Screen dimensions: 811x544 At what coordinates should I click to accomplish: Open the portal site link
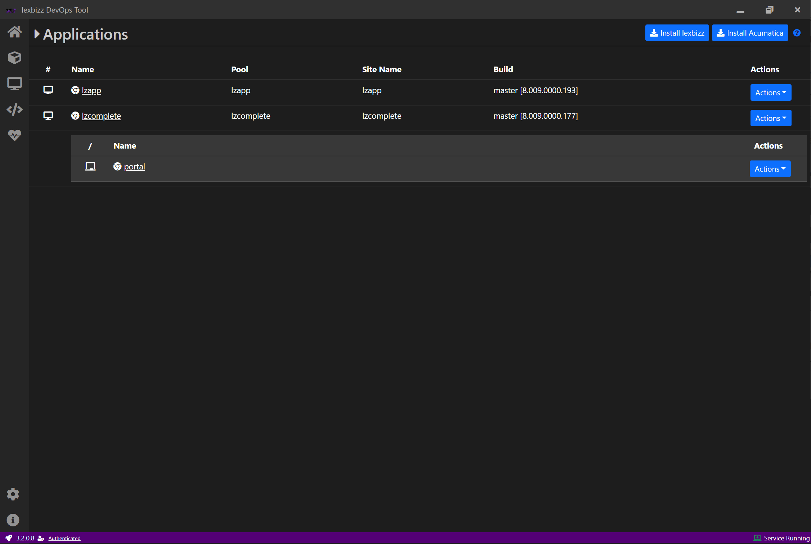click(x=134, y=167)
